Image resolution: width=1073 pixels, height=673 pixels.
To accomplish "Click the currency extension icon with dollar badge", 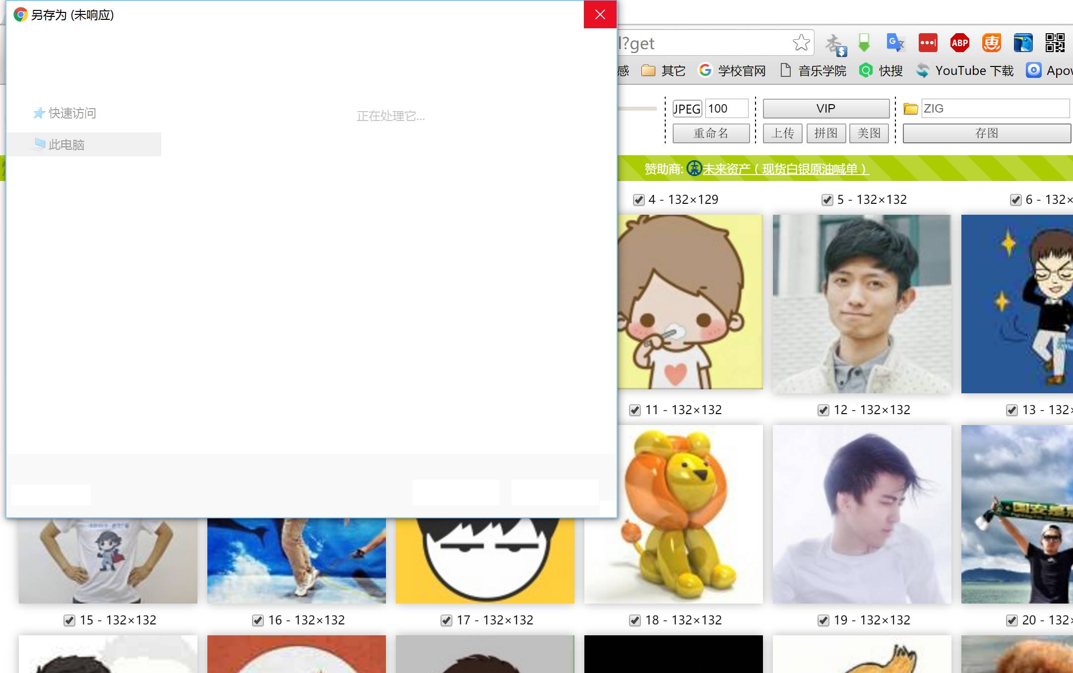I will pos(836,45).
